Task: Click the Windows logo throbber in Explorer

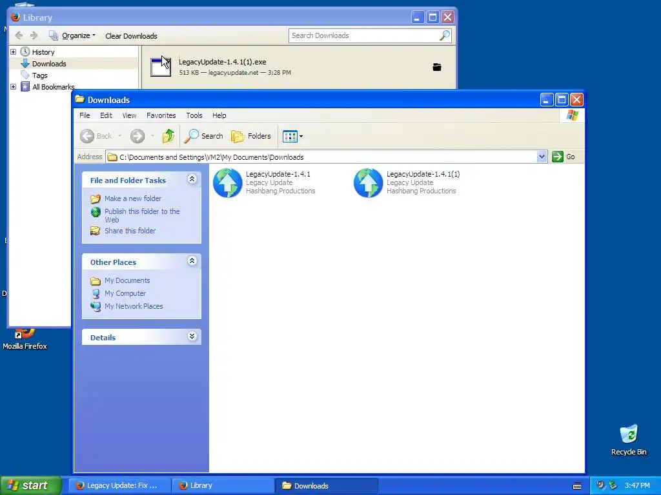Action: pos(572,115)
